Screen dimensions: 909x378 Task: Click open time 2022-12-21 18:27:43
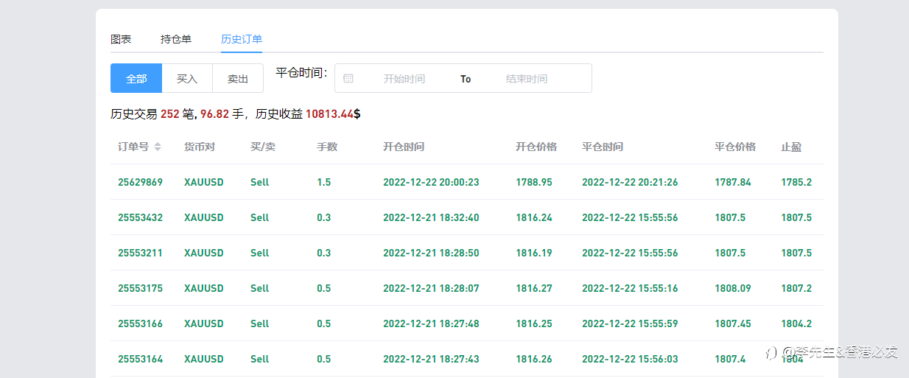(x=431, y=359)
